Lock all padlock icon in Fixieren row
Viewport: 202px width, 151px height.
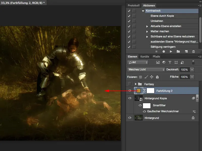(x=157, y=77)
